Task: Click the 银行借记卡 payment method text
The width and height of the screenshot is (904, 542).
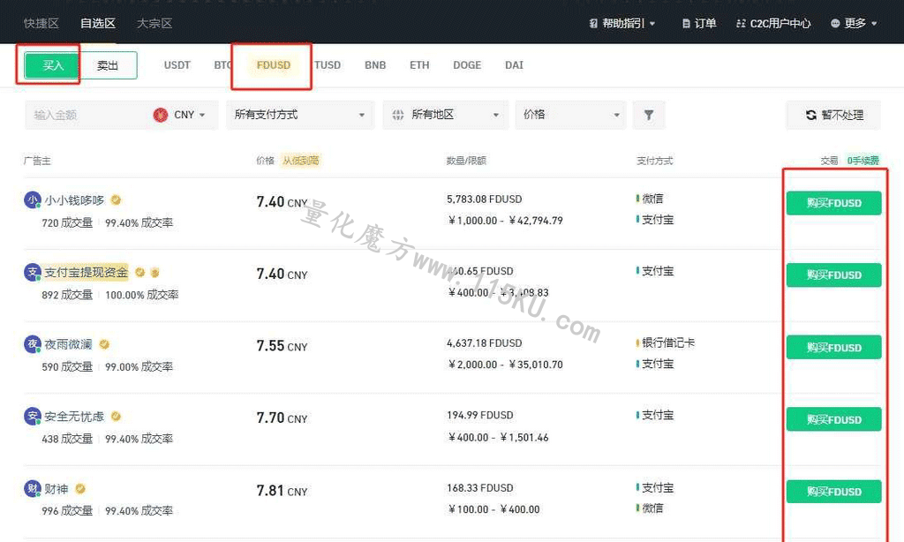Action: [668, 343]
